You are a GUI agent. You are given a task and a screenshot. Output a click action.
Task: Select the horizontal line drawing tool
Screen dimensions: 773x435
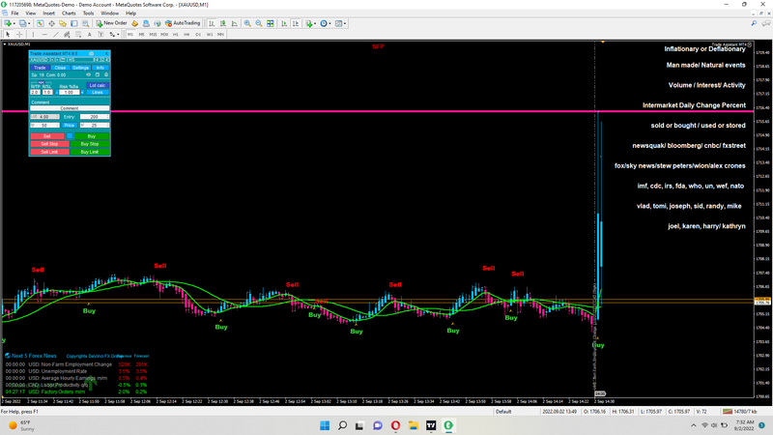44,35
